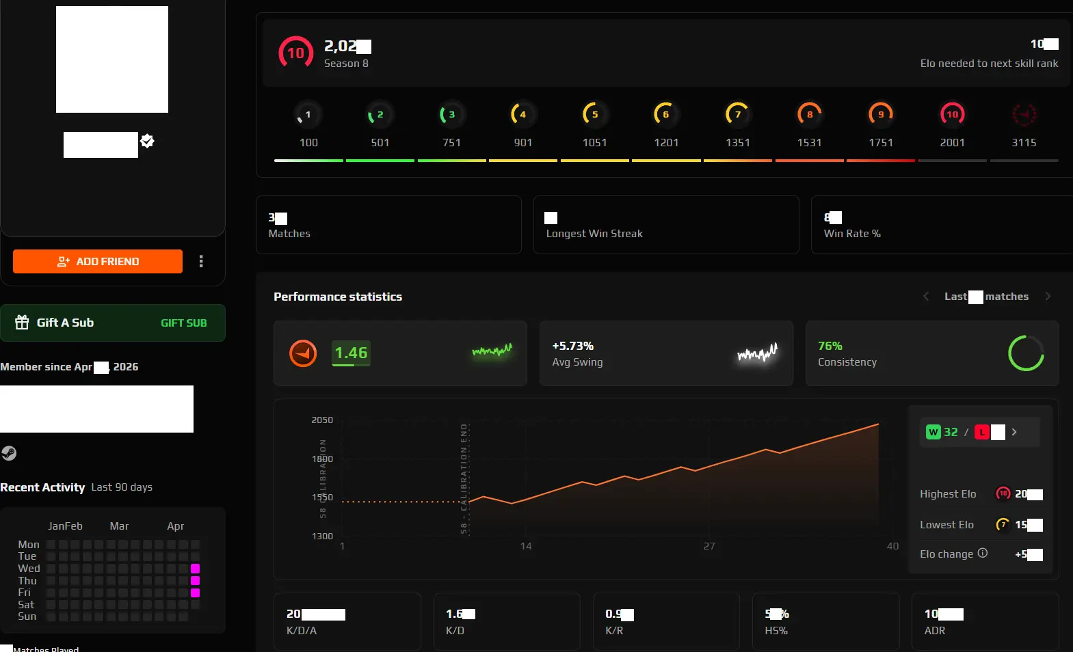The height and width of the screenshot is (652, 1073).
Task: Click the Performance statistics heading
Action: click(338, 297)
